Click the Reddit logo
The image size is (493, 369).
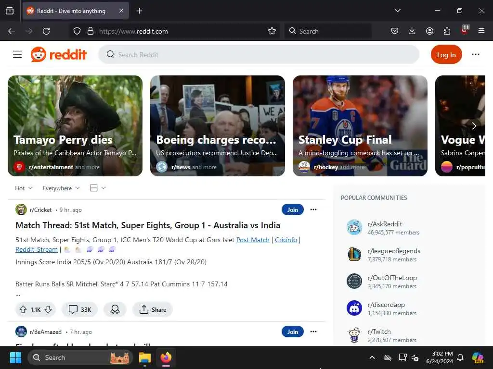point(58,54)
